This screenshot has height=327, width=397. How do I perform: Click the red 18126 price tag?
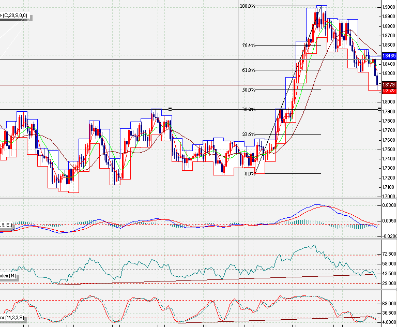pyautogui.click(x=389, y=90)
